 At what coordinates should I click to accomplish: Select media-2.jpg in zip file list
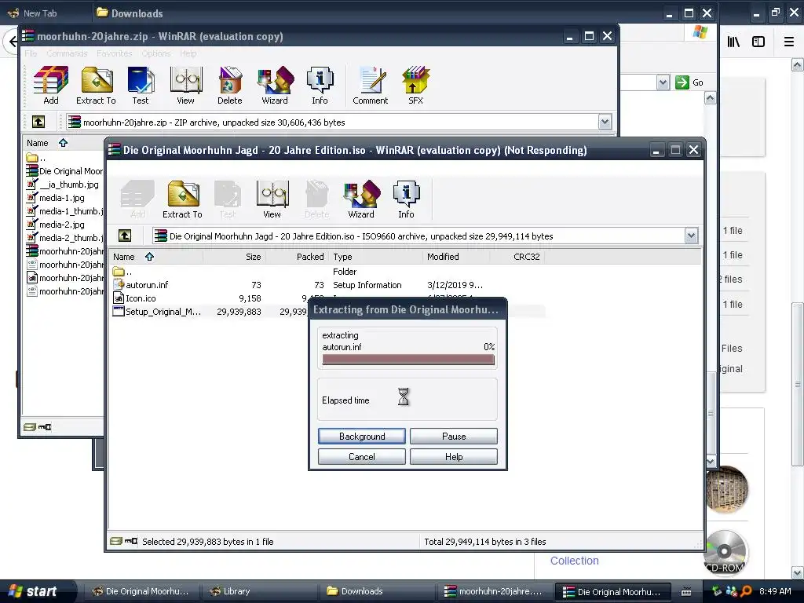click(61, 224)
